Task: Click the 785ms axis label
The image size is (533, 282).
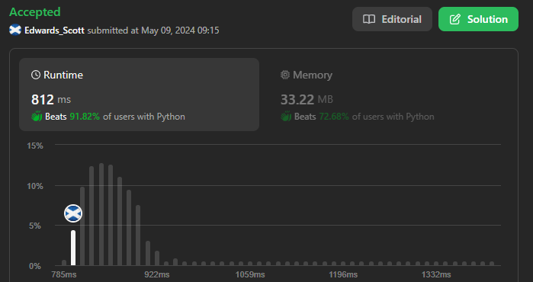Action: pos(64,274)
